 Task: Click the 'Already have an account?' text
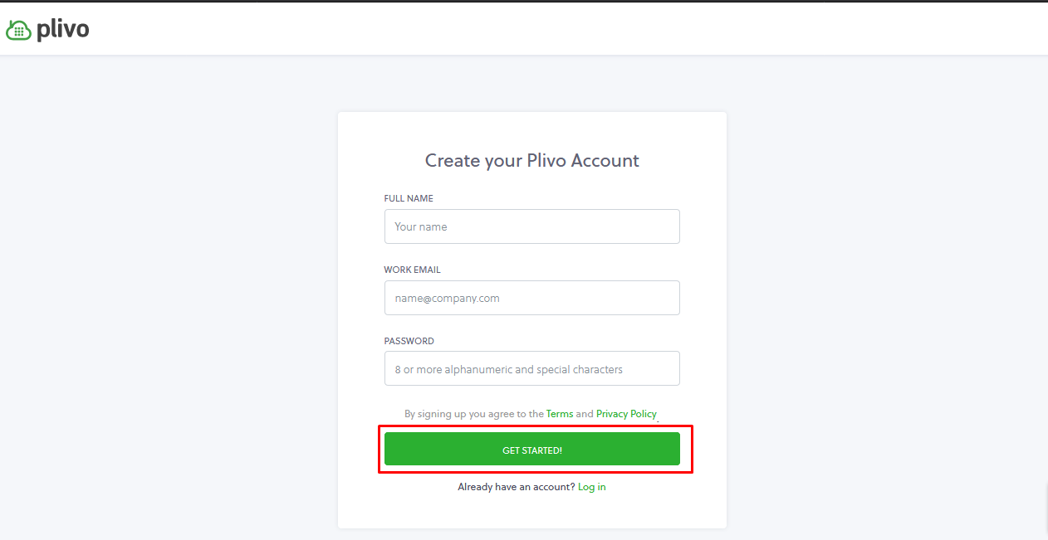pos(516,487)
